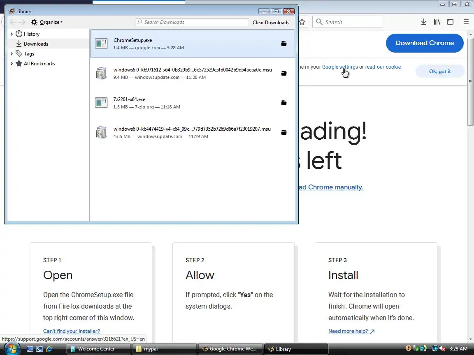Viewport: 474px width, 355px height.
Task: Click the kb4474419 msu package icon
Action: (x=101, y=132)
